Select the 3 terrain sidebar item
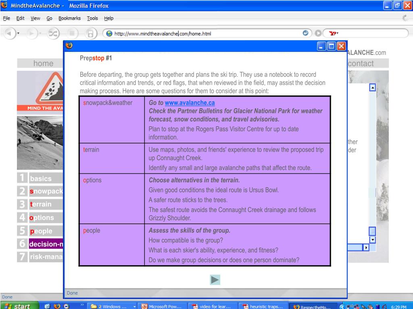Viewport: 413px width, 309px height. [40, 204]
